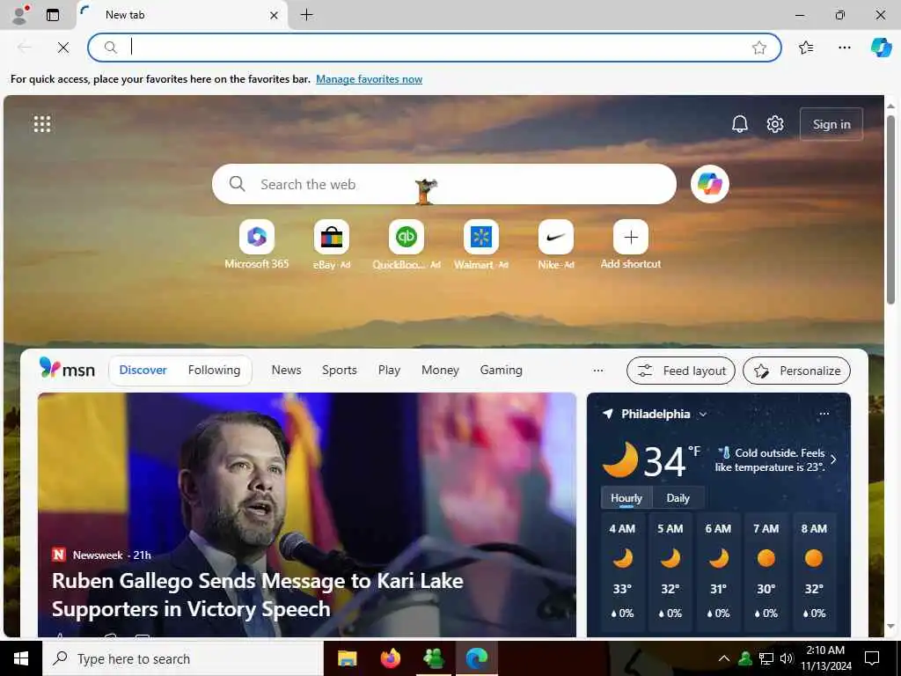Open weather card more options
901x676 pixels.
point(824,414)
